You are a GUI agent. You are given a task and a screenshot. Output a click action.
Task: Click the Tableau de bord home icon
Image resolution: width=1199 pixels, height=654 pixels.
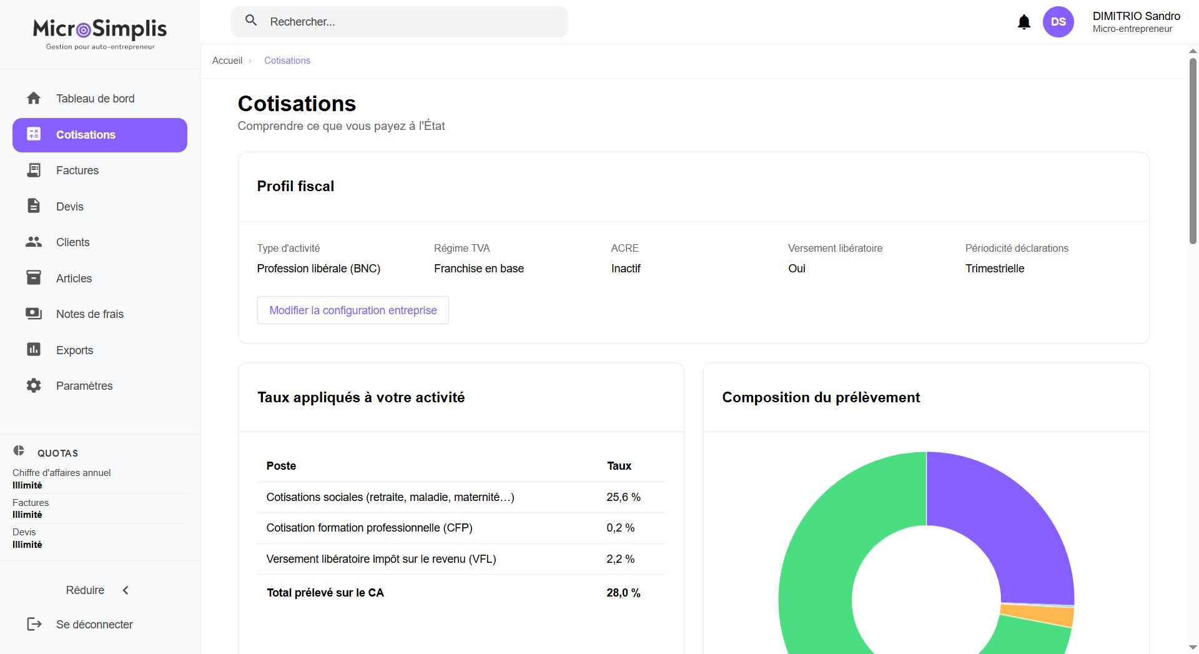pyautogui.click(x=34, y=98)
